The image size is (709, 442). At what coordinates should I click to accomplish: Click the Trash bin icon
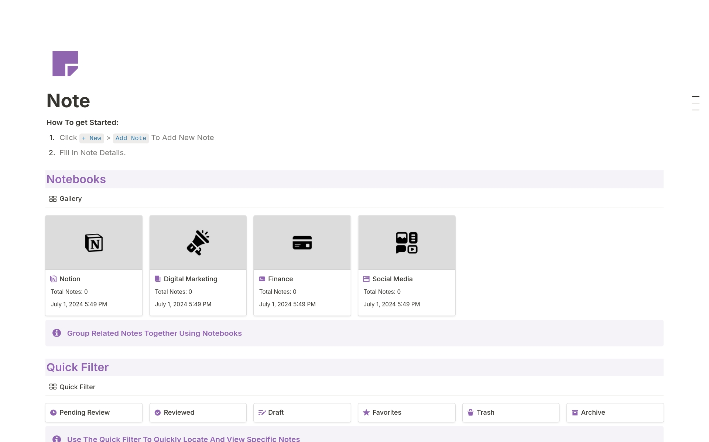470,413
